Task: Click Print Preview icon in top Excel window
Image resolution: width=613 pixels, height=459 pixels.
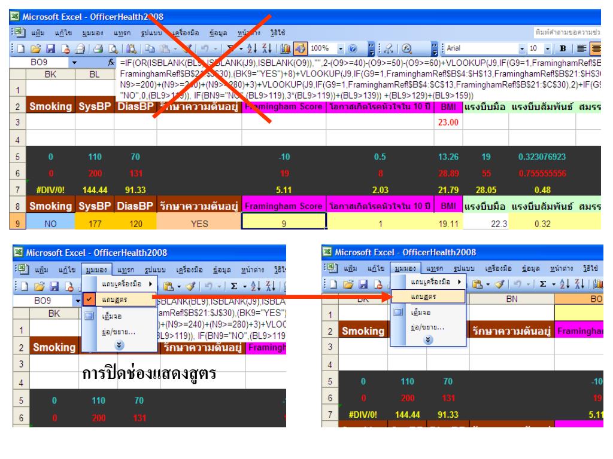Action: click(x=113, y=48)
